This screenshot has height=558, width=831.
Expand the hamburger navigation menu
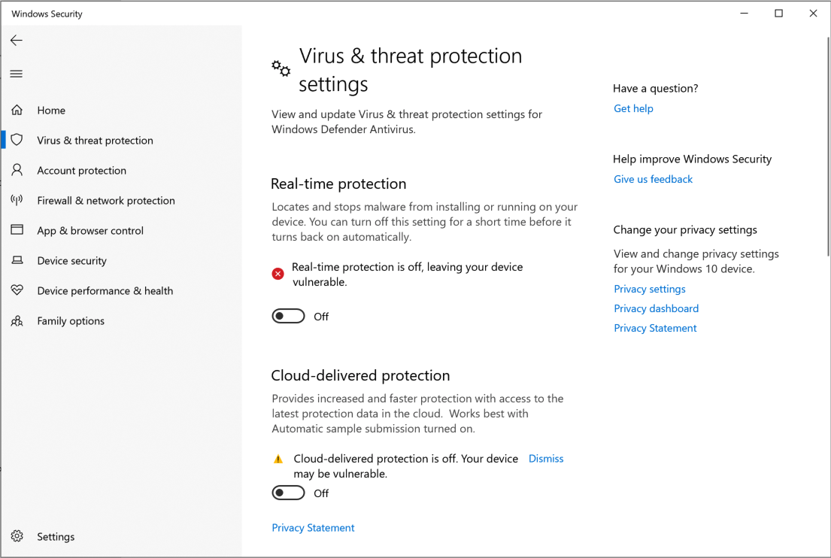[x=17, y=74]
